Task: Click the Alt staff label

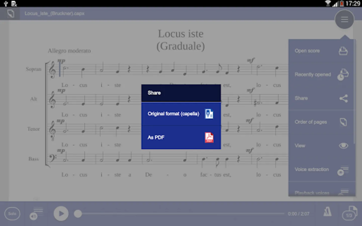Action: point(34,99)
